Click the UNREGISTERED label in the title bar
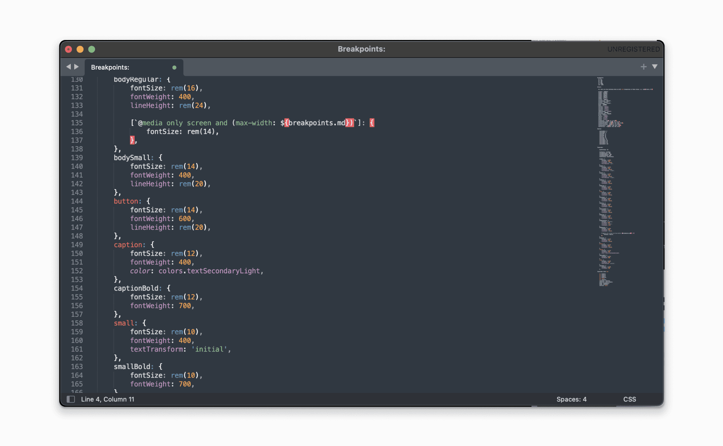 pyautogui.click(x=633, y=49)
